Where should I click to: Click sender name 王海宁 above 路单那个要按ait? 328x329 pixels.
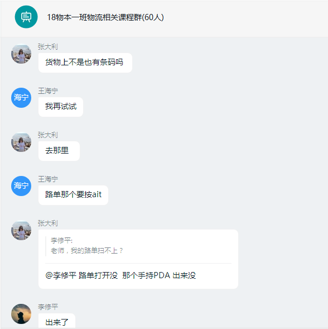48,179
